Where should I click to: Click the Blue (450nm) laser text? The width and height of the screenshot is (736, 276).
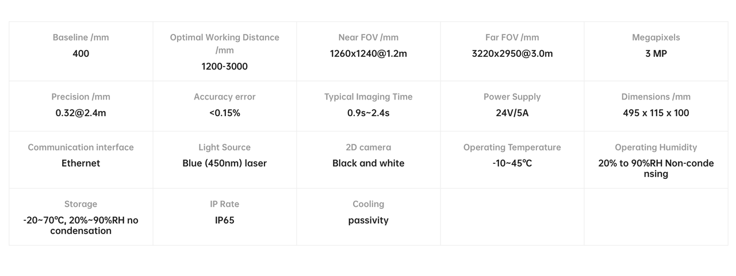click(224, 163)
